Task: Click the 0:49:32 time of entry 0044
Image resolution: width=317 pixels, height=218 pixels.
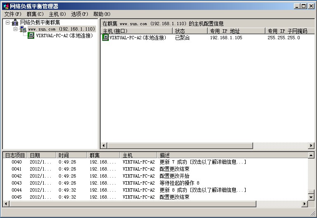Action: (67, 190)
